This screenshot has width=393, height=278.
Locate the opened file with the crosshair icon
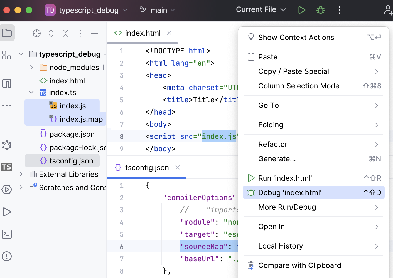click(37, 33)
